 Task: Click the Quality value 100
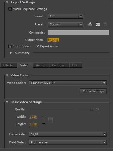pyautogui.click(x=96, y=109)
